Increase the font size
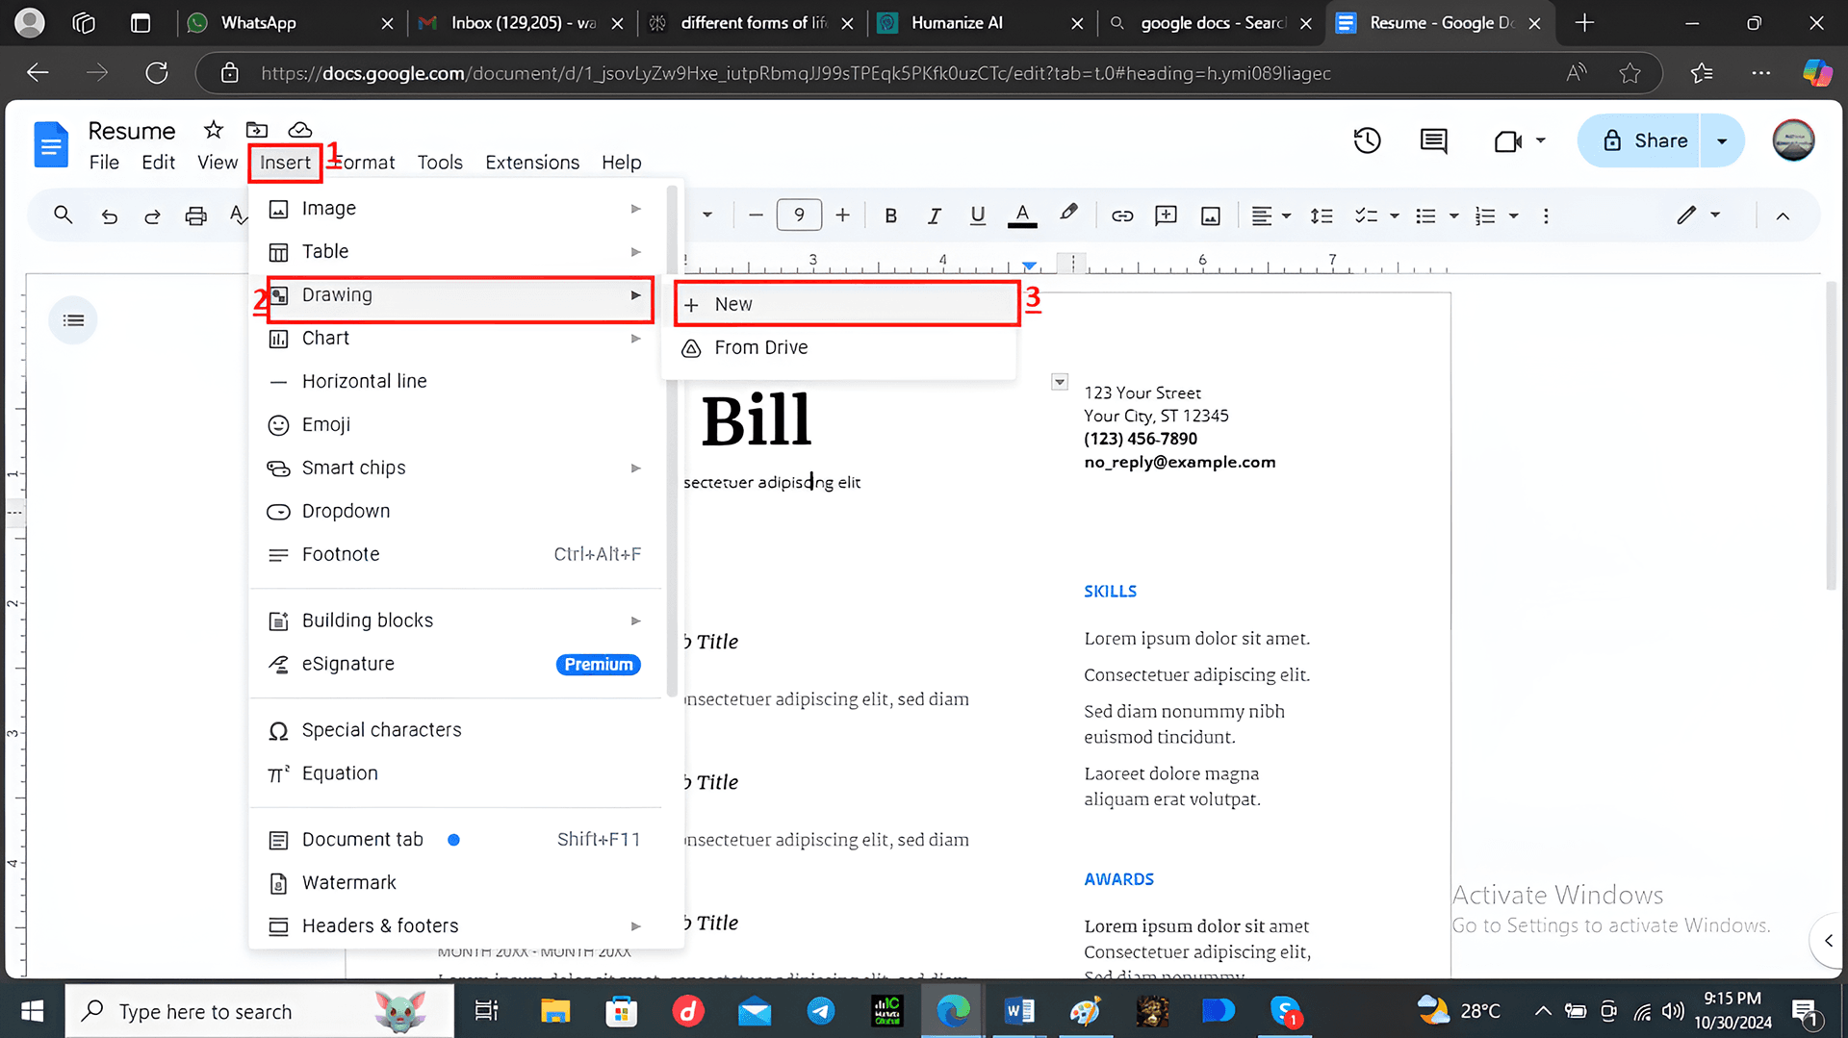Image resolution: width=1848 pixels, height=1038 pixels. click(842, 215)
